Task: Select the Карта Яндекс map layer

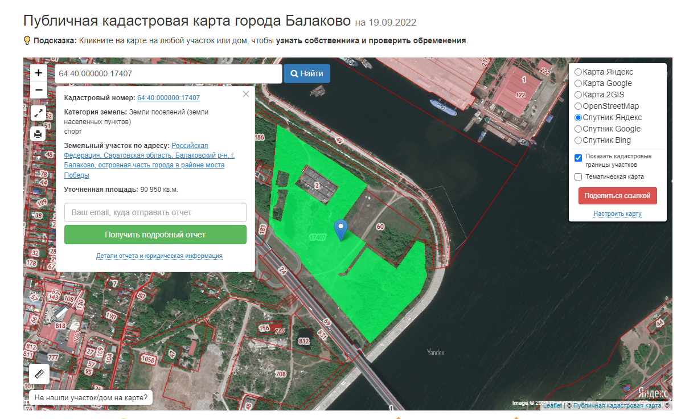Action: (578, 72)
